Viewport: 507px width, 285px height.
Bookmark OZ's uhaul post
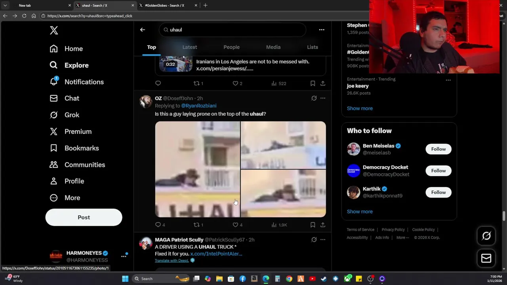pyautogui.click(x=313, y=225)
